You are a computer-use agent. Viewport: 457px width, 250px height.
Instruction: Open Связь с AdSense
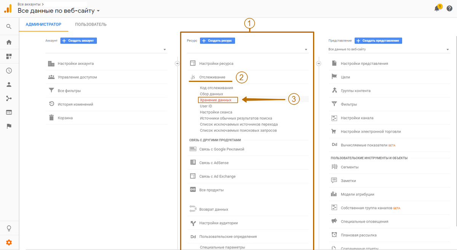[214, 163]
